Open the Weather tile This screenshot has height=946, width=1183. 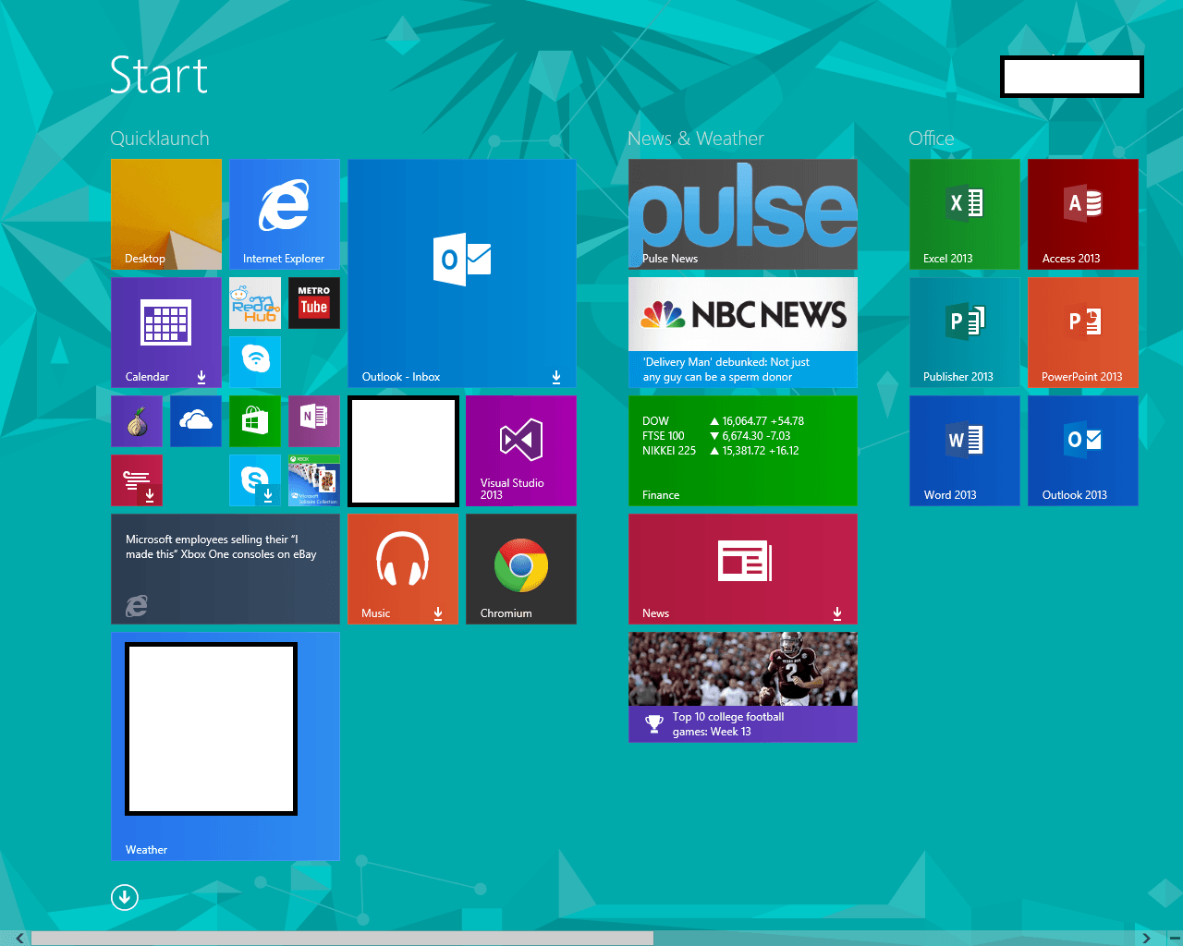(x=226, y=746)
